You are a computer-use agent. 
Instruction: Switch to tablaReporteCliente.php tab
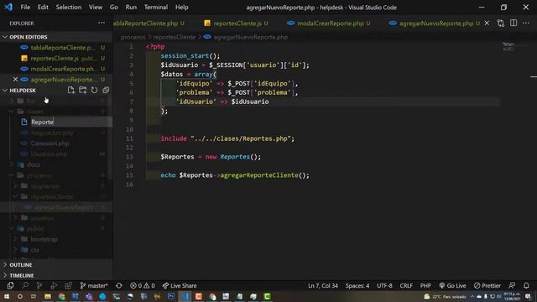click(149, 23)
